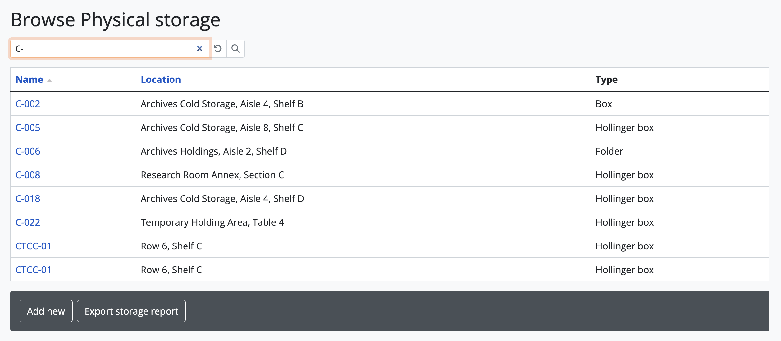Viewport: 781px width, 341px height.
Task: Click the reset search arrow icon
Action: point(218,49)
